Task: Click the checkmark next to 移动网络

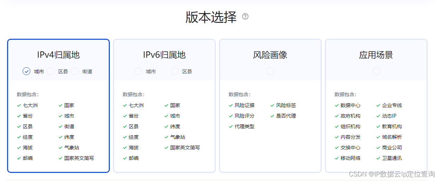Action: [x=337, y=158]
